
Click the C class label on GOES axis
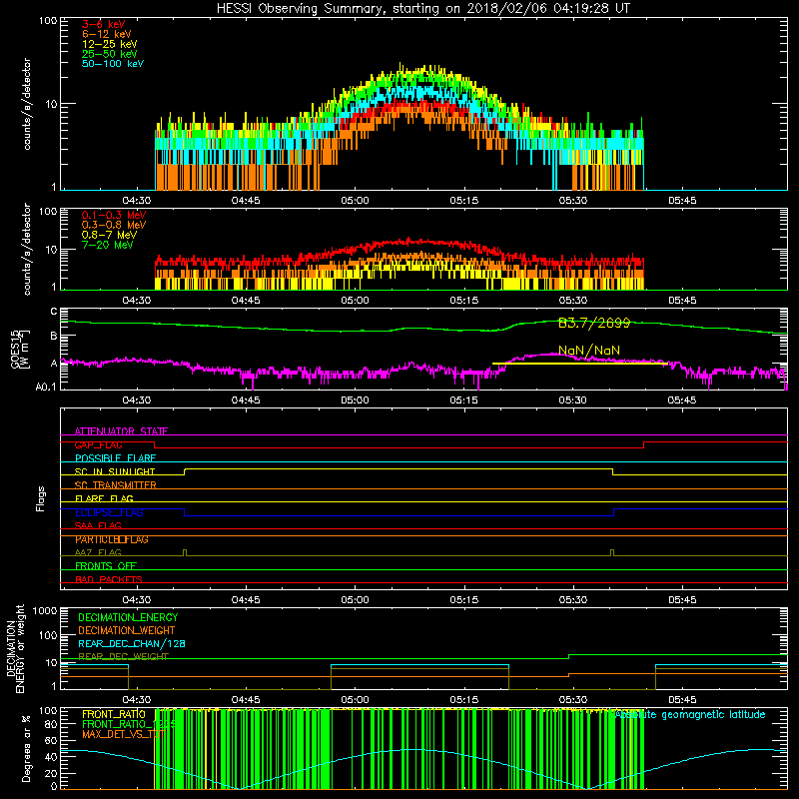[54, 312]
